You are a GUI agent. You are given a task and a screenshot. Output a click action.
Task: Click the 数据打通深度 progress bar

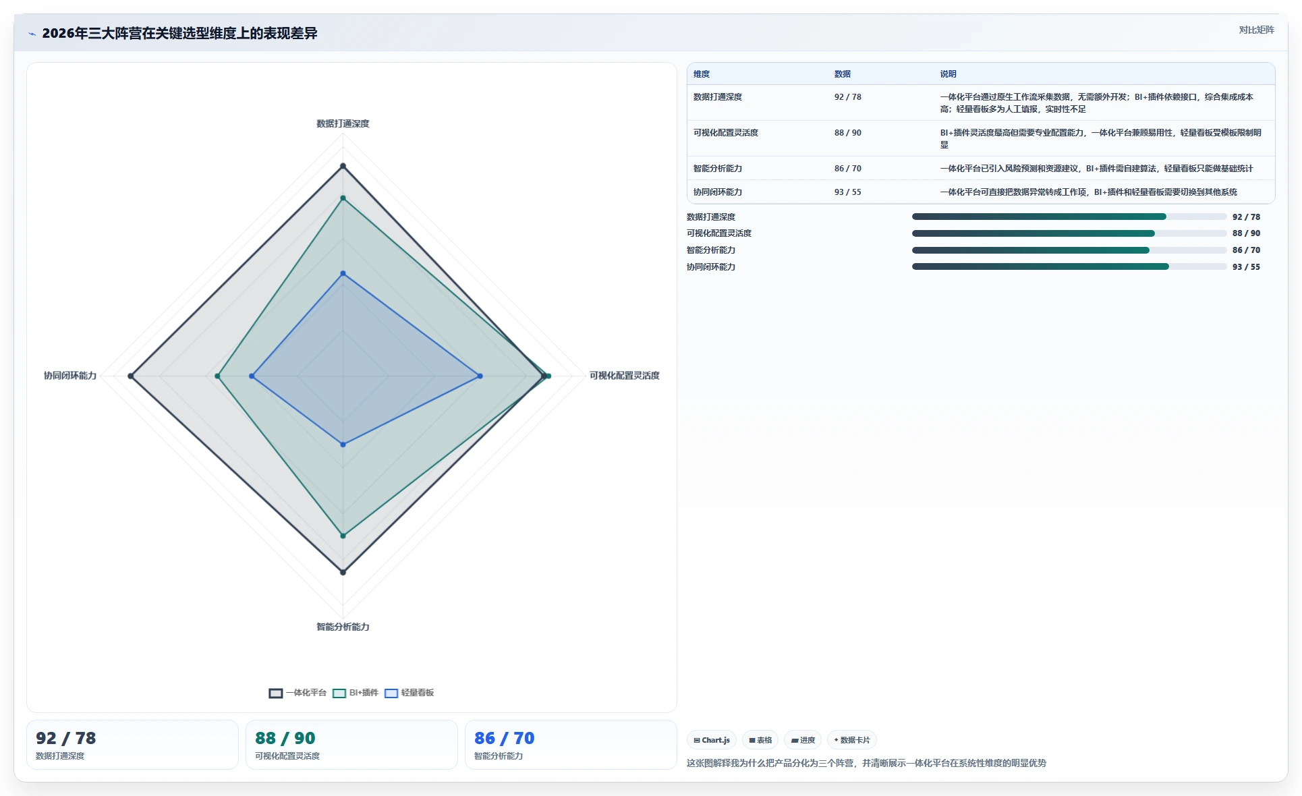(x=1069, y=217)
